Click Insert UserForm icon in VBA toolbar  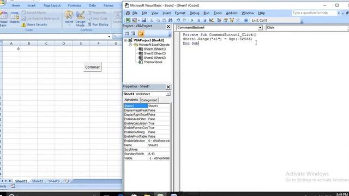pyautogui.click(x=135, y=20)
